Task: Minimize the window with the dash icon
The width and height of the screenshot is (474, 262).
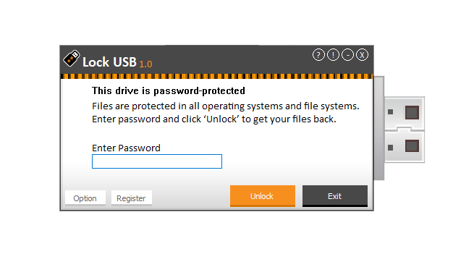Action: [347, 55]
